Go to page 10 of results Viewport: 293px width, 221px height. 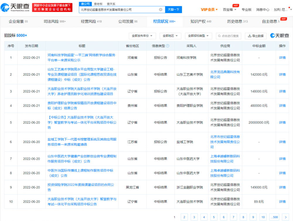(x=263, y=217)
